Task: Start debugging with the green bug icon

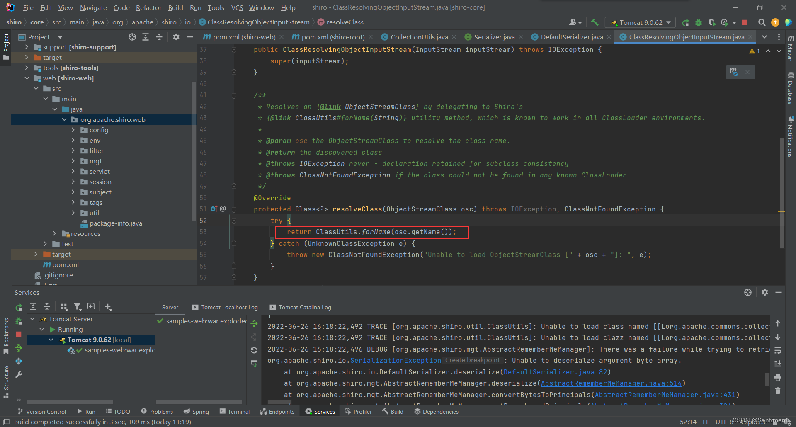Action: [699, 22]
